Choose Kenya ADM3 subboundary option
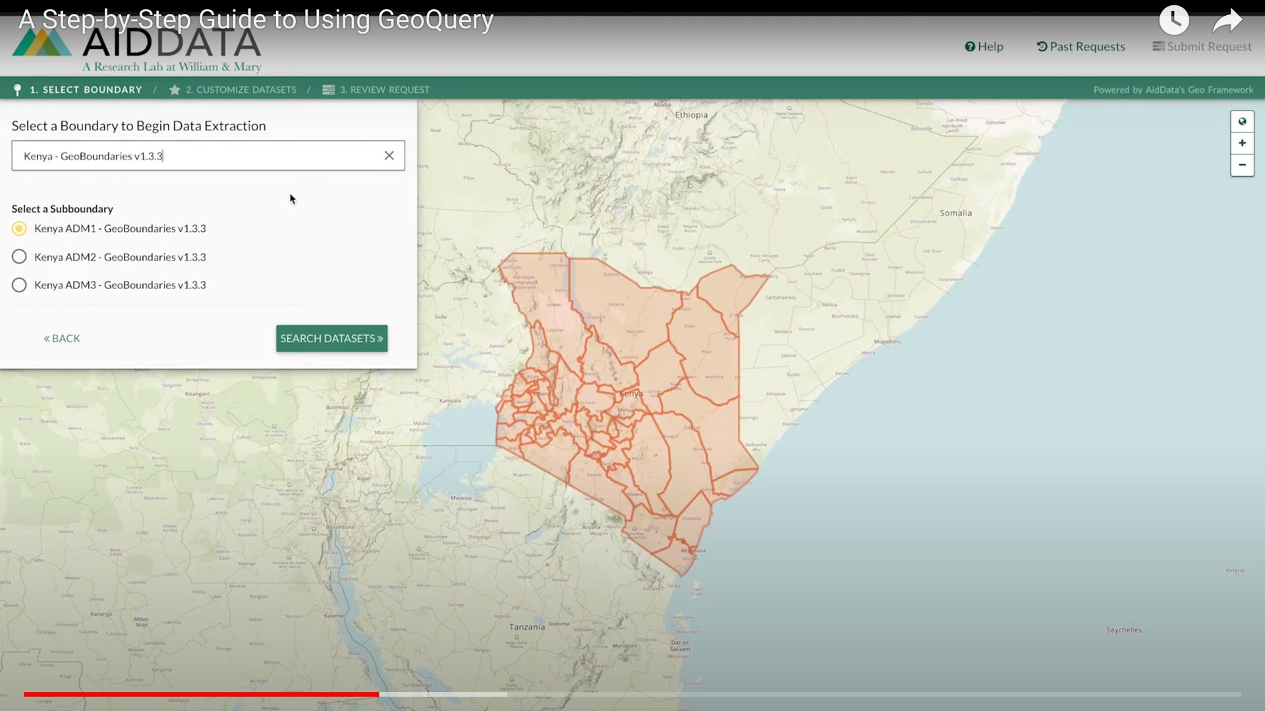 (18, 285)
